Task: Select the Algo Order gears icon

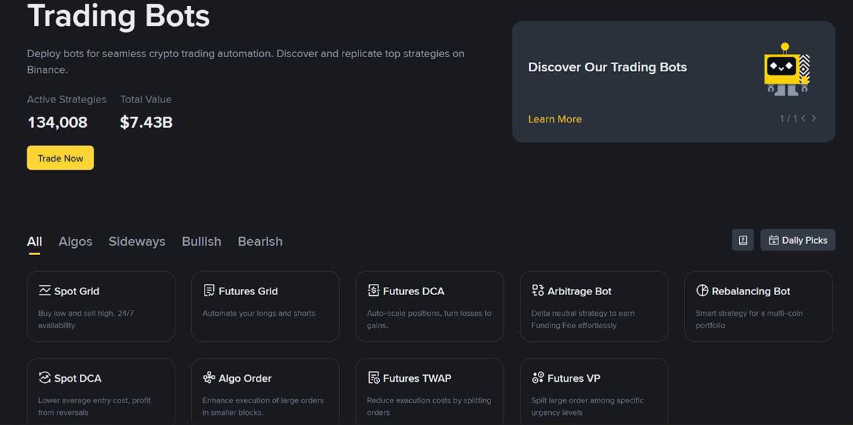Action: pyautogui.click(x=209, y=378)
